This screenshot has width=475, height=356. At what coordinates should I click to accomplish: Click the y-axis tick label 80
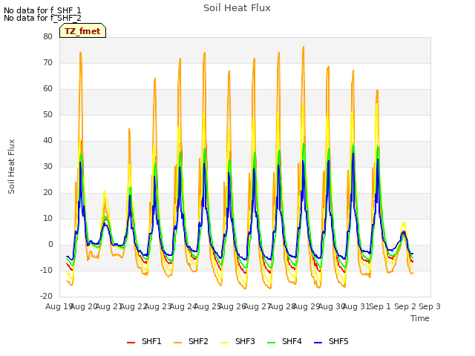(47, 36)
